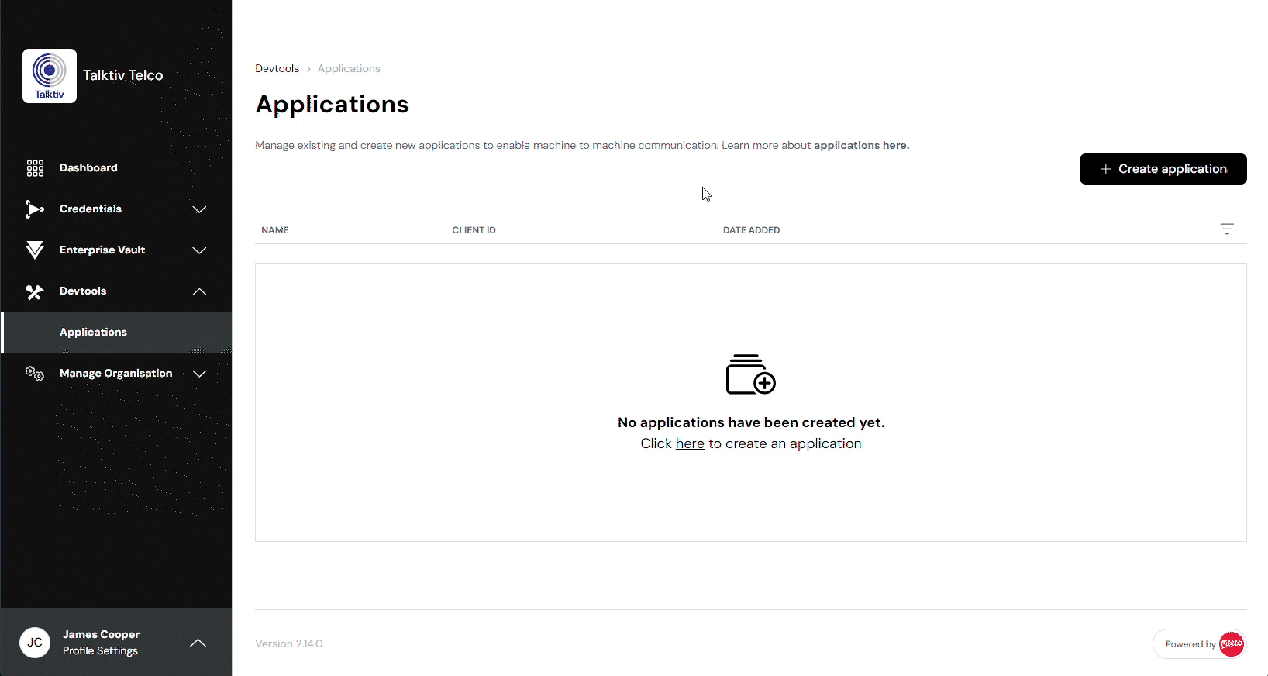Image resolution: width=1268 pixels, height=676 pixels.
Task: Click the Applications page heading
Action: (x=332, y=104)
